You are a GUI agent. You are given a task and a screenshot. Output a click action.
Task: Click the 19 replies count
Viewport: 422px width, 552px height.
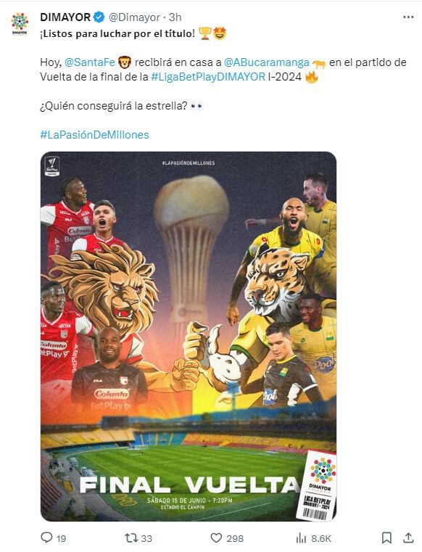61,538
